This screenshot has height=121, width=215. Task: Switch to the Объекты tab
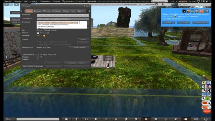46,11
